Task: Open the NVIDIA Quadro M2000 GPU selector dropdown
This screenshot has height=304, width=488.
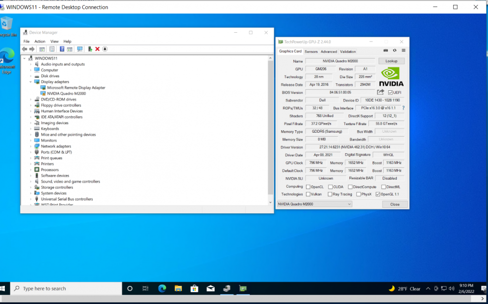Action: click(x=314, y=204)
